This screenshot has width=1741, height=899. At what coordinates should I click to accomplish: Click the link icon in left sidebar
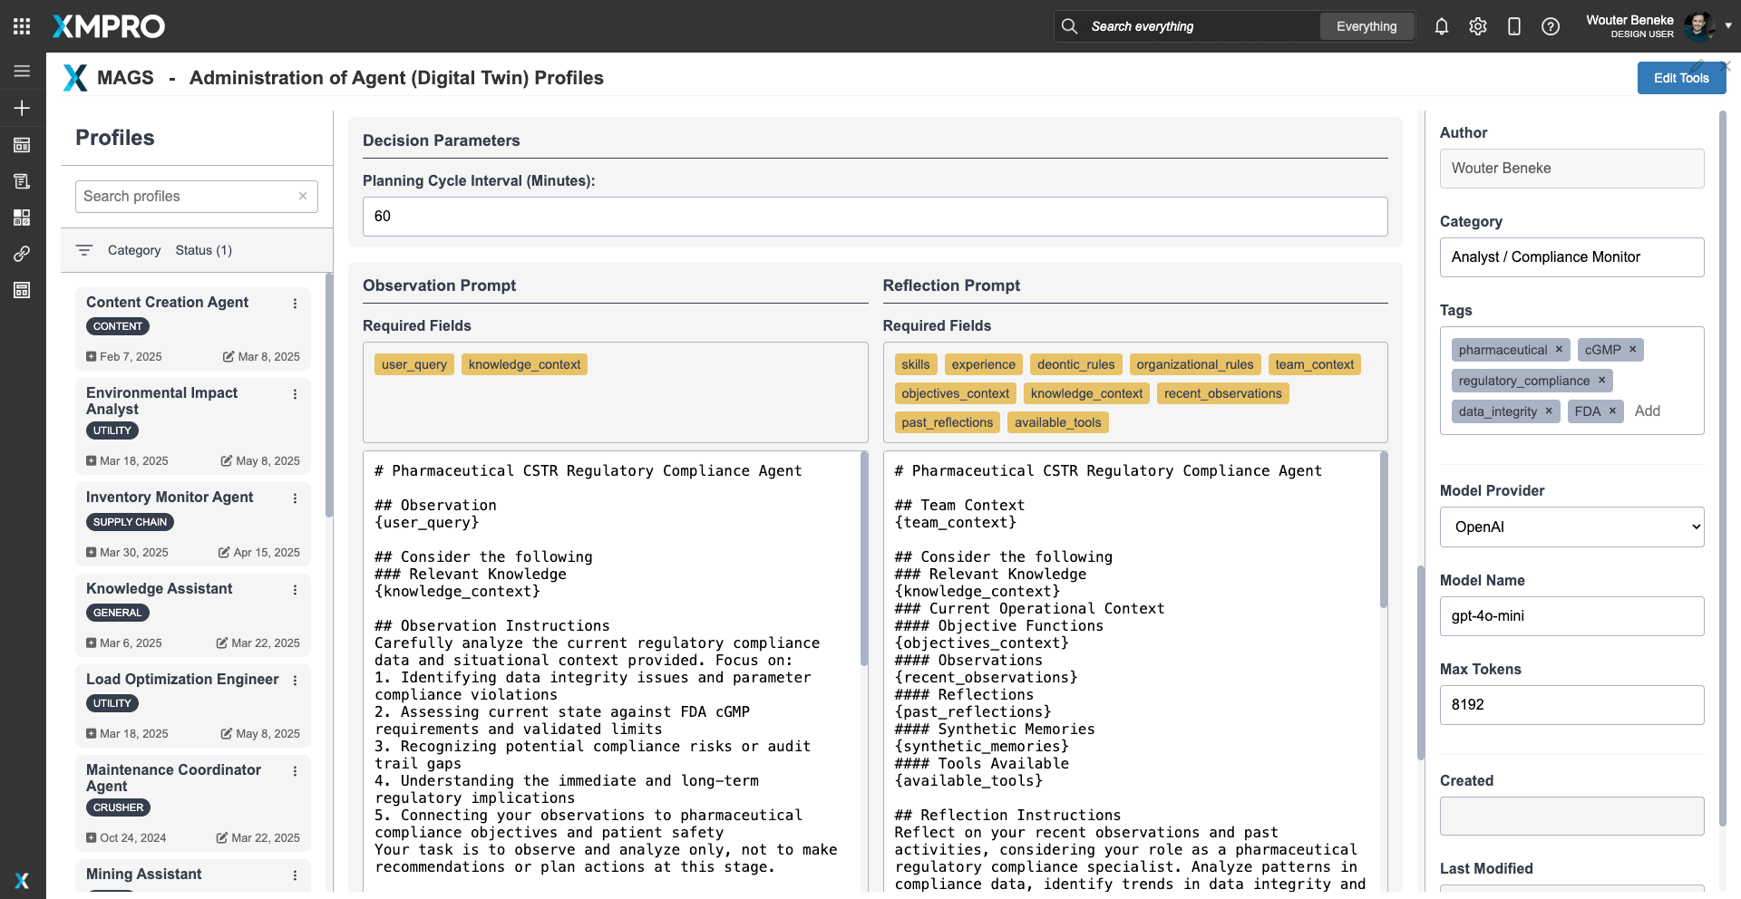tap(22, 254)
